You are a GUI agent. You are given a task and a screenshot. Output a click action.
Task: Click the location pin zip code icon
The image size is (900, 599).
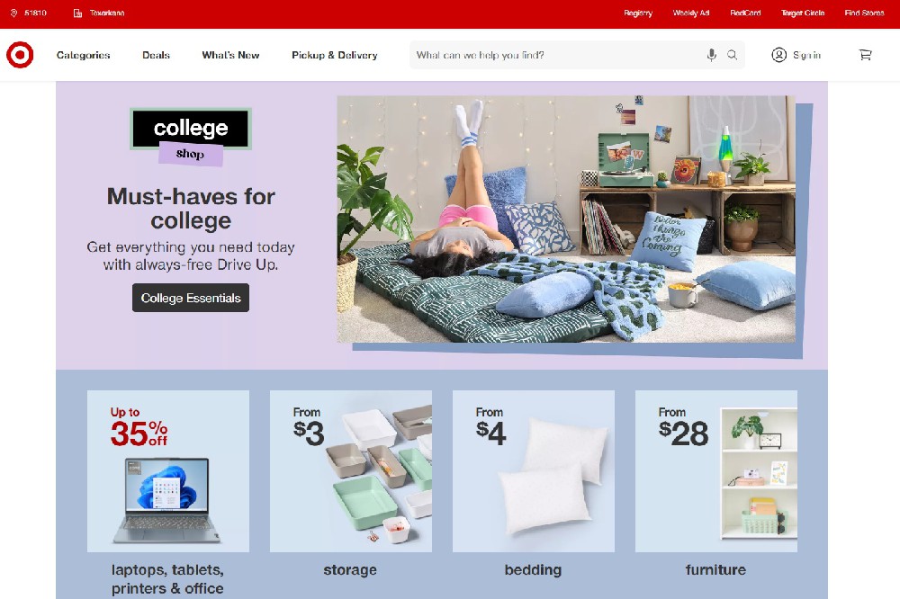tap(13, 13)
